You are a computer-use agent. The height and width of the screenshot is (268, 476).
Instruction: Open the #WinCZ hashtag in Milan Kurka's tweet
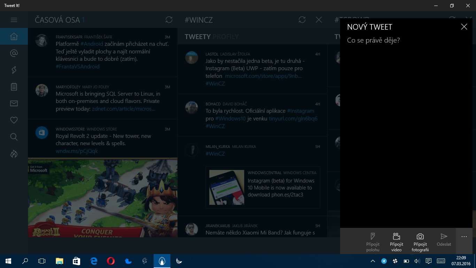pos(215,154)
